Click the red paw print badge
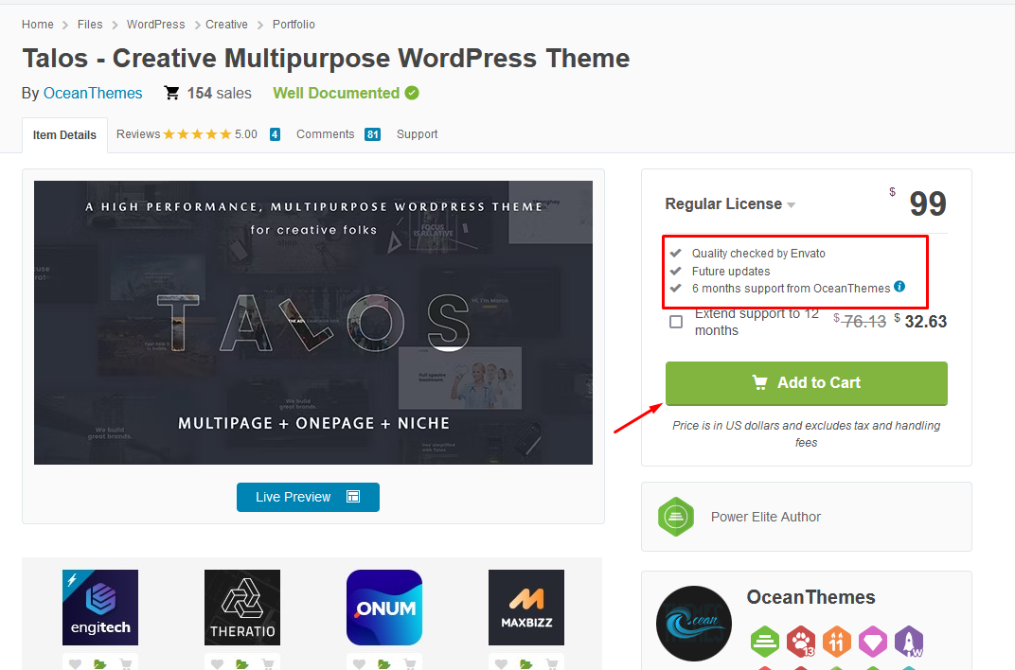Screen dimensions: 1015x670 pyautogui.click(x=801, y=642)
